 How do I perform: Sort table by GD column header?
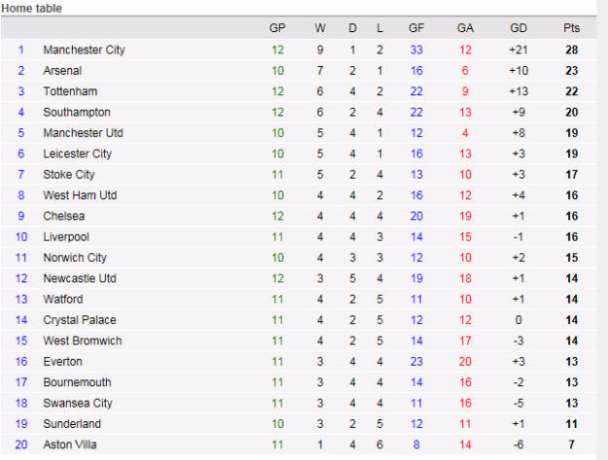[518, 27]
